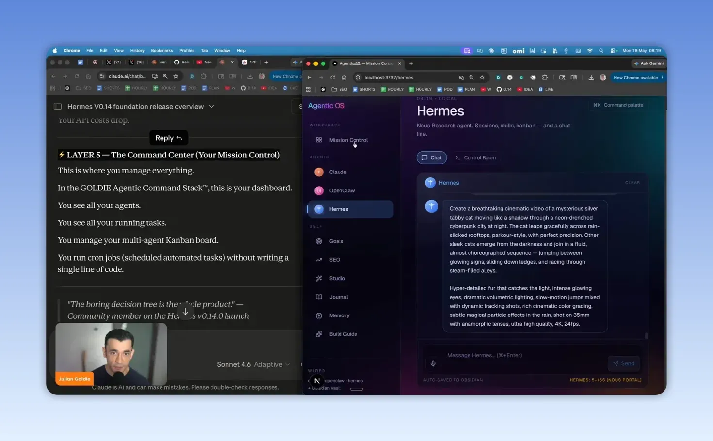This screenshot has height=441, width=713.
Task: Click "AUTO-SAVED TO OBSIDIAN" status text
Action: click(x=453, y=380)
